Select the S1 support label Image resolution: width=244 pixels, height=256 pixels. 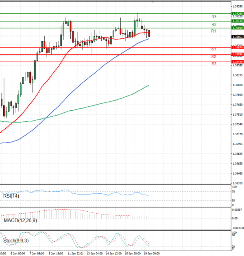click(213, 49)
